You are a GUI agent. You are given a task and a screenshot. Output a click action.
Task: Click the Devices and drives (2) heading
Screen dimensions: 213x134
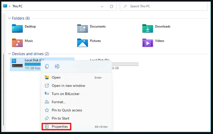(x=31, y=54)
